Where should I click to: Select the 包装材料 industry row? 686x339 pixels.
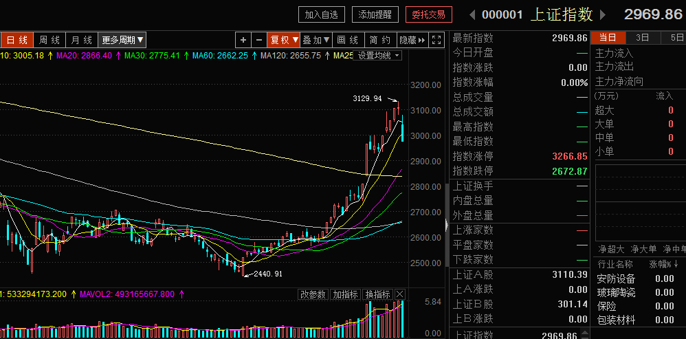tap(639, 320)
